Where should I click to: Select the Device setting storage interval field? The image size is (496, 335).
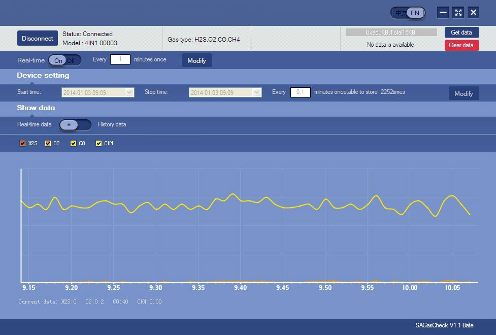click(x=300, y=92)
